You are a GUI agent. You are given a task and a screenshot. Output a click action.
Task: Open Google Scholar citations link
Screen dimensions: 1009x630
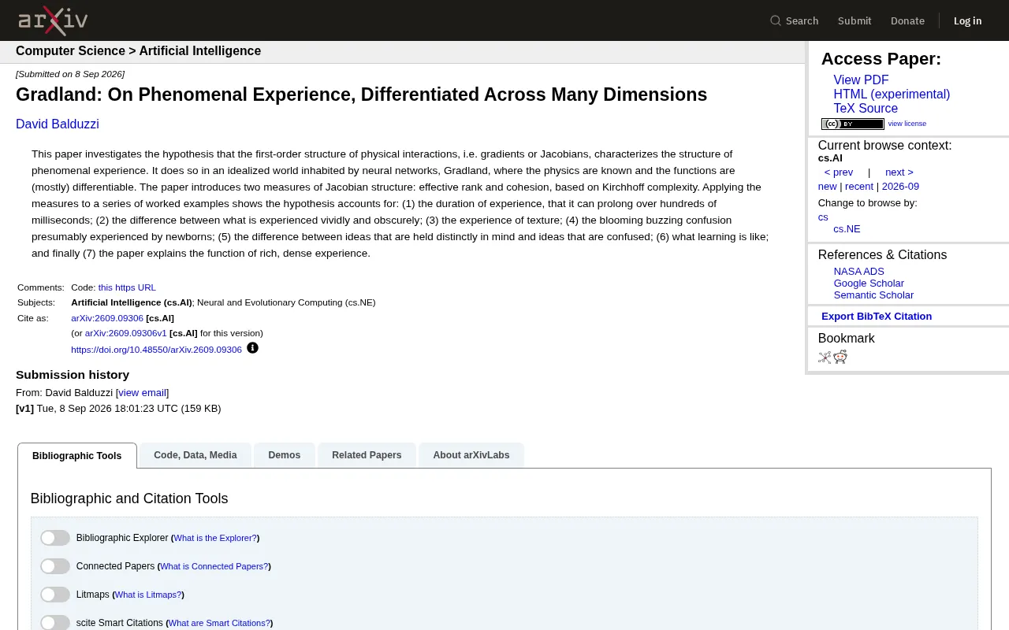click(869, 283)
